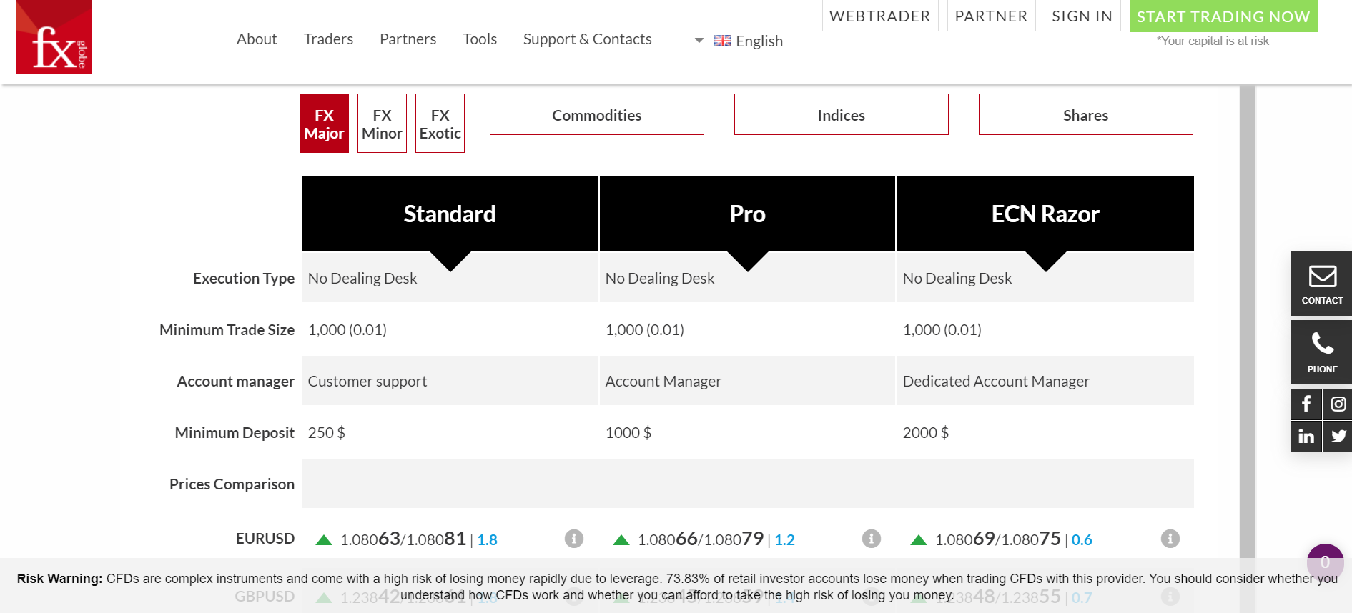Switch to the FX Minor tab
This screenshot has width=1352, height=613.
click(382, 124)
